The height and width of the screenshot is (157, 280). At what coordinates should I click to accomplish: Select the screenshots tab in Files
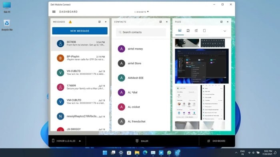[x=188, y=31]
